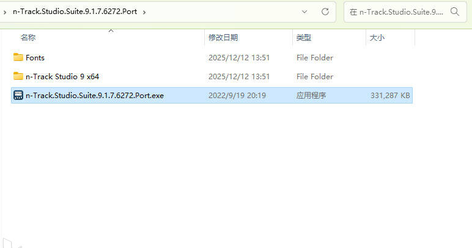The height and width of the screenshot is (248, 472).
Task: Expand chevron after the n-Track.Studio.Suite.9.1.7.6272.Port path
Action: [x=144, y=12]
